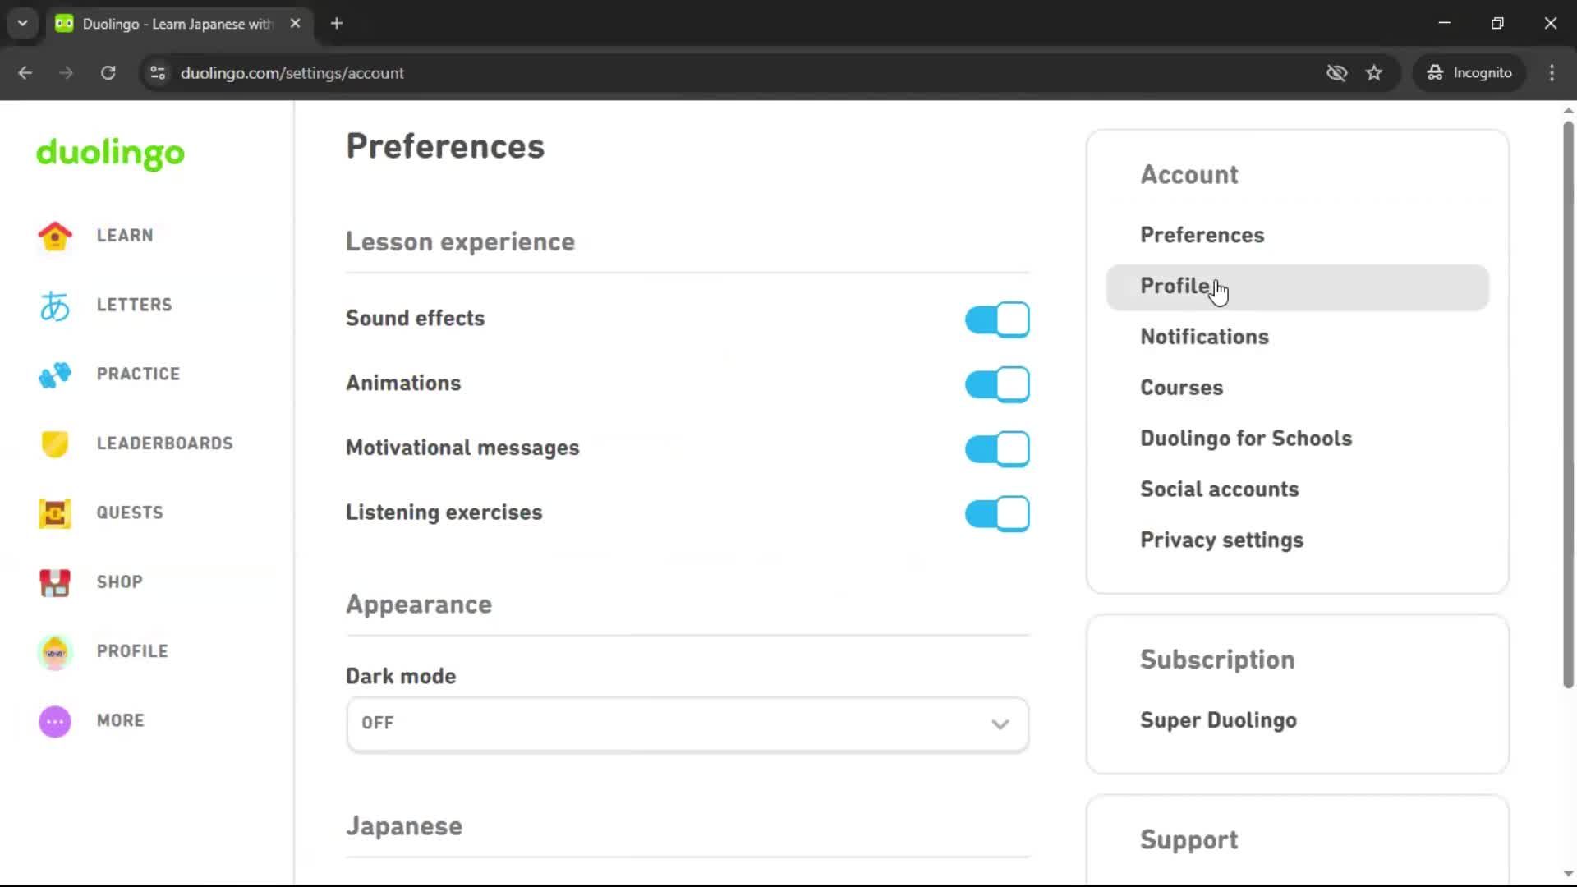Open the Dark mode dropdown
The height and width of the screenshot is (887, 1577).
(x=687, y=724)
